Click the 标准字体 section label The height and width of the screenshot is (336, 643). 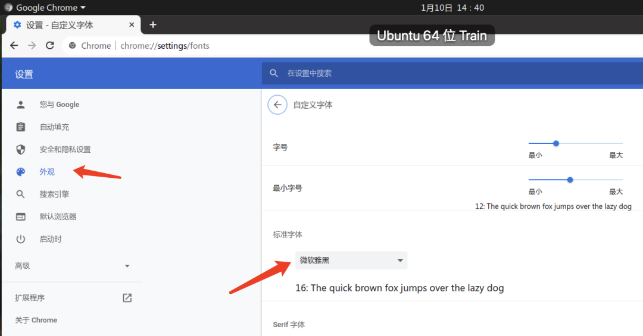click(x=288, y=234)
